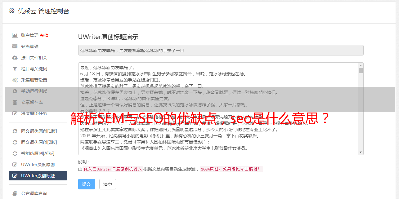Image resolution: width=399 pixels, height=199 pixels.
Task: Choose the 栏目与关键词 filter icon
Action: 15,69
